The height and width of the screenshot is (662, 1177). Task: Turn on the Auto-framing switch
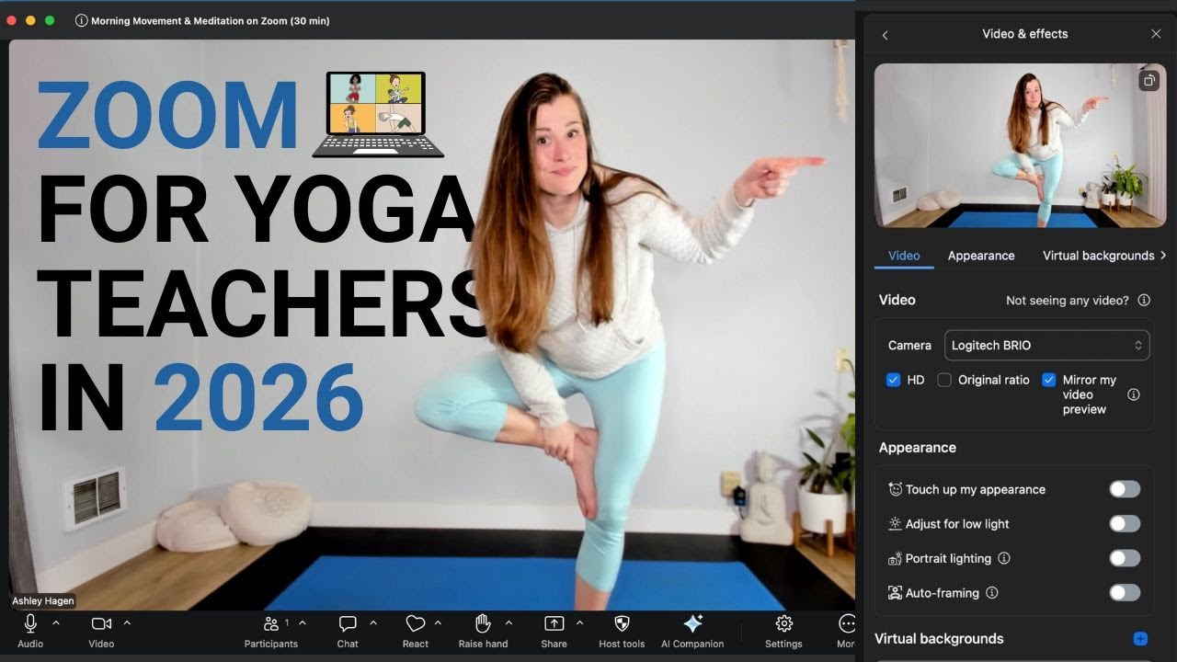(1125, 593)
